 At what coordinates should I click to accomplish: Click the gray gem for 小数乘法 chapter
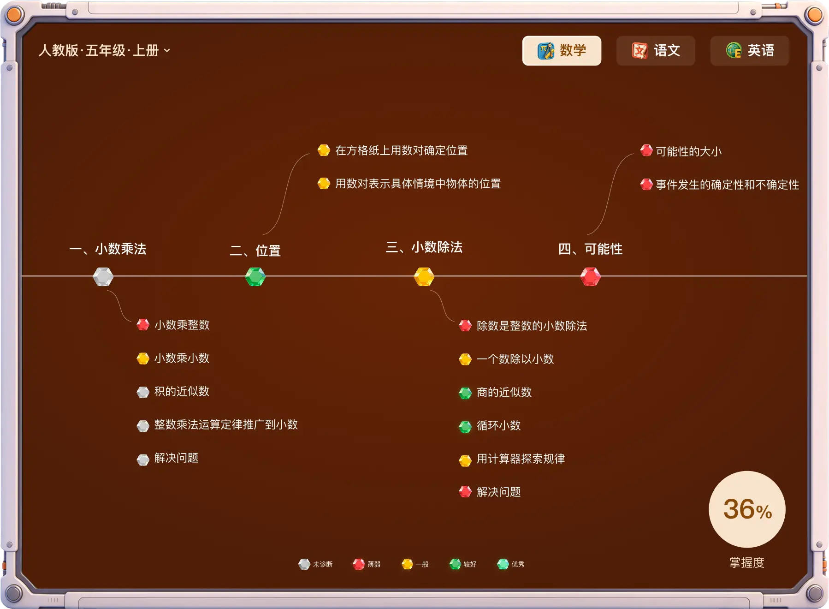[x=103, y=277]
